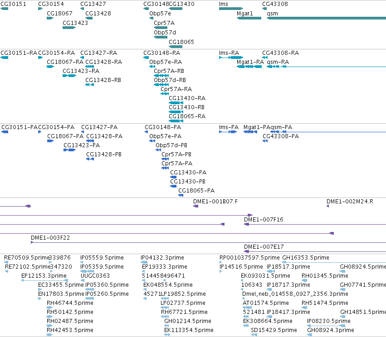
Task: Click the Cpr57A-RA transcript label
Action: [x=176, y=89]
